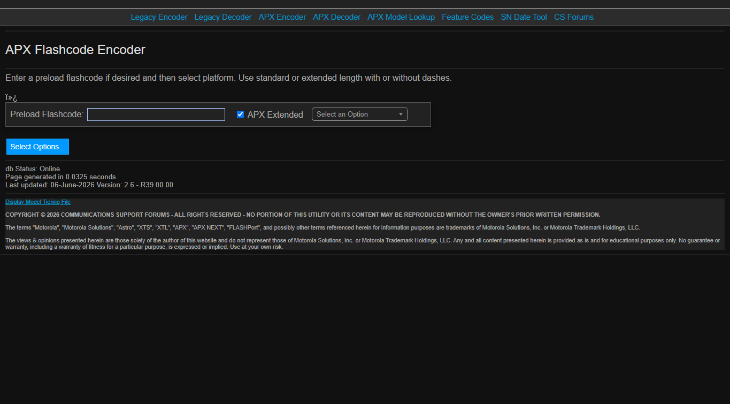
Task: Open the Legacy Encoder page
Action: click(159, 17)
